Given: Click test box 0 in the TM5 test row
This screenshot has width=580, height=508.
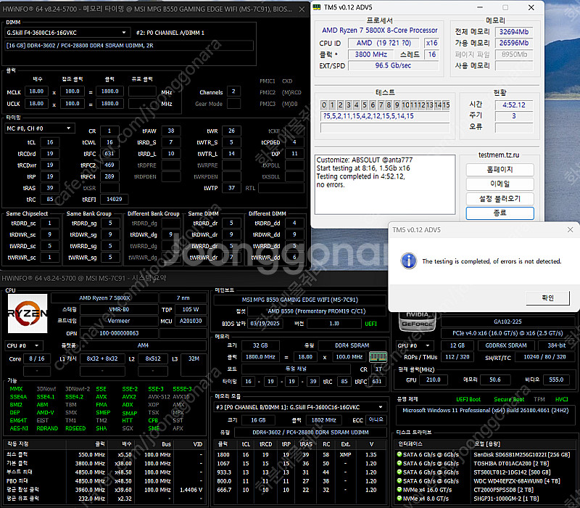Looking at the screenshot, I should (324, 105).
